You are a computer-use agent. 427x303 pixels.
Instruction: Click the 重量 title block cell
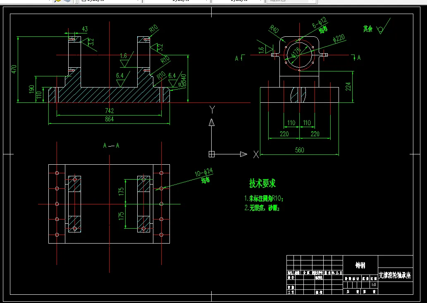(x=365, y=279)
